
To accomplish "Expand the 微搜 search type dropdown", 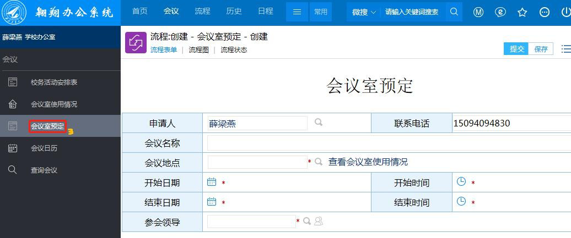I will point(364,12).
